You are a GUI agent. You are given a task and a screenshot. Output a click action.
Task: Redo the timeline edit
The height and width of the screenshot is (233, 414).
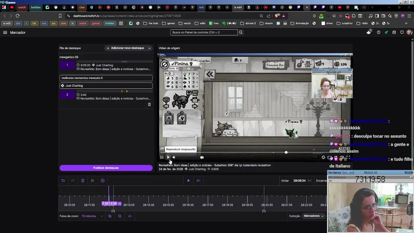(73, 181)
